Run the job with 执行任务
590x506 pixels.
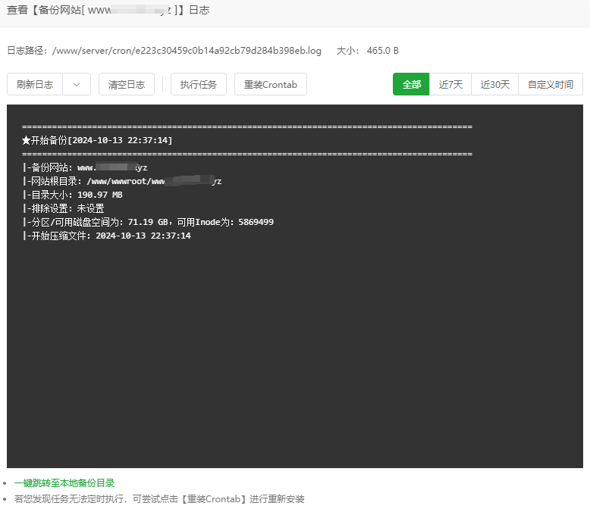[198, 85]
